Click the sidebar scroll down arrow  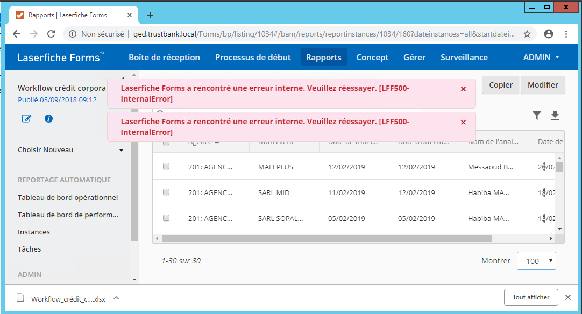(134, 280)
